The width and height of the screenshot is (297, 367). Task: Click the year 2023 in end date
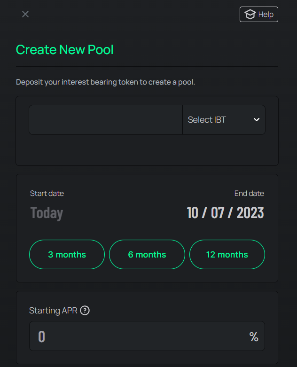coord(250,213)
